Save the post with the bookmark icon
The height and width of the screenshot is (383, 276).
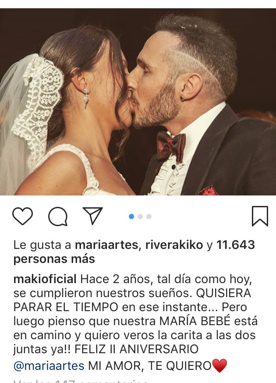coord(260,216)
